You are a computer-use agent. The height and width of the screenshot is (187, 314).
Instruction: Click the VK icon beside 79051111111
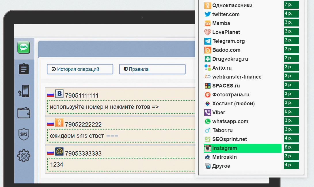[x=59, y=93]
